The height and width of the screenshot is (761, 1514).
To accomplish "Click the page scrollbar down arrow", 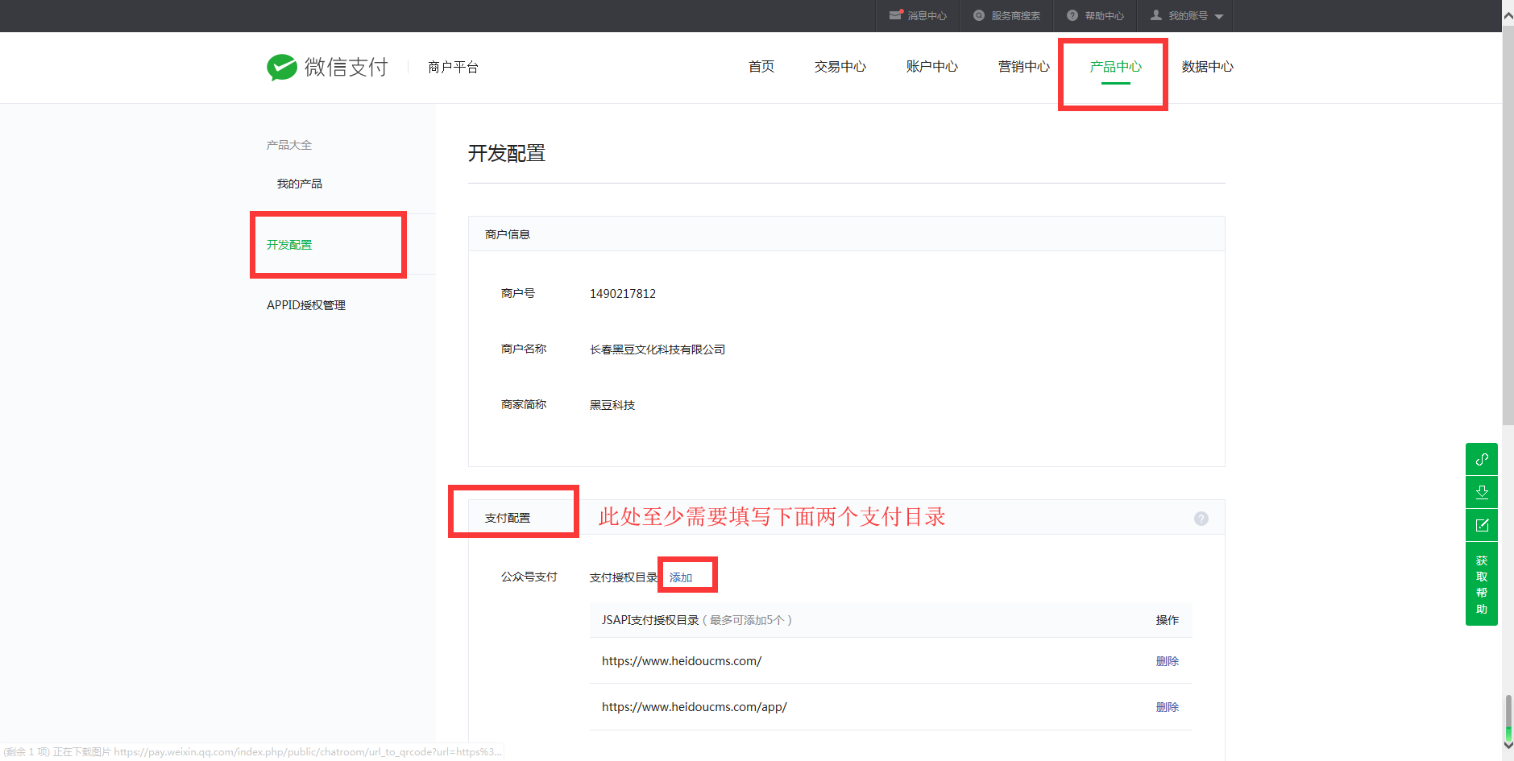I will point(1508,746).
